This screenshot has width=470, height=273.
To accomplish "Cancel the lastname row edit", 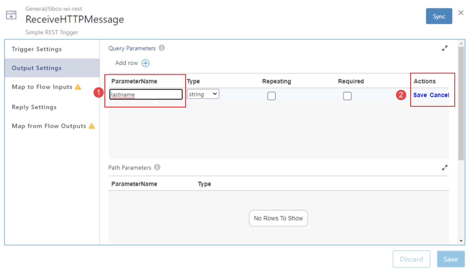I will 439,95.
